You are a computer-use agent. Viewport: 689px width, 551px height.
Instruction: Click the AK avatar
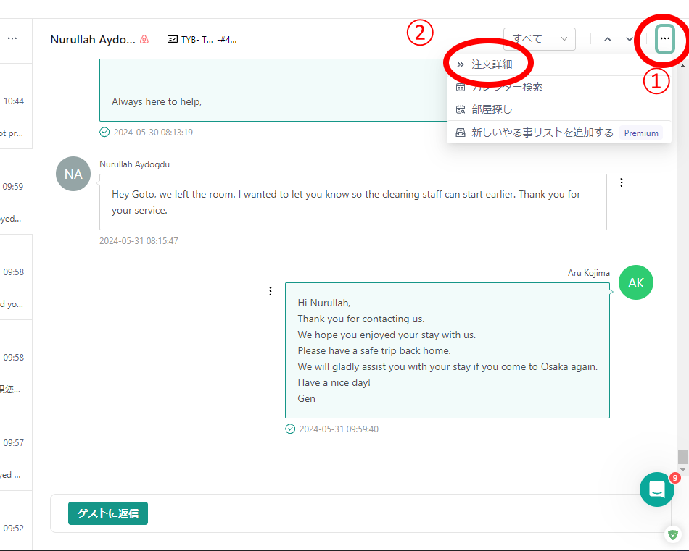tap(636, 283)
